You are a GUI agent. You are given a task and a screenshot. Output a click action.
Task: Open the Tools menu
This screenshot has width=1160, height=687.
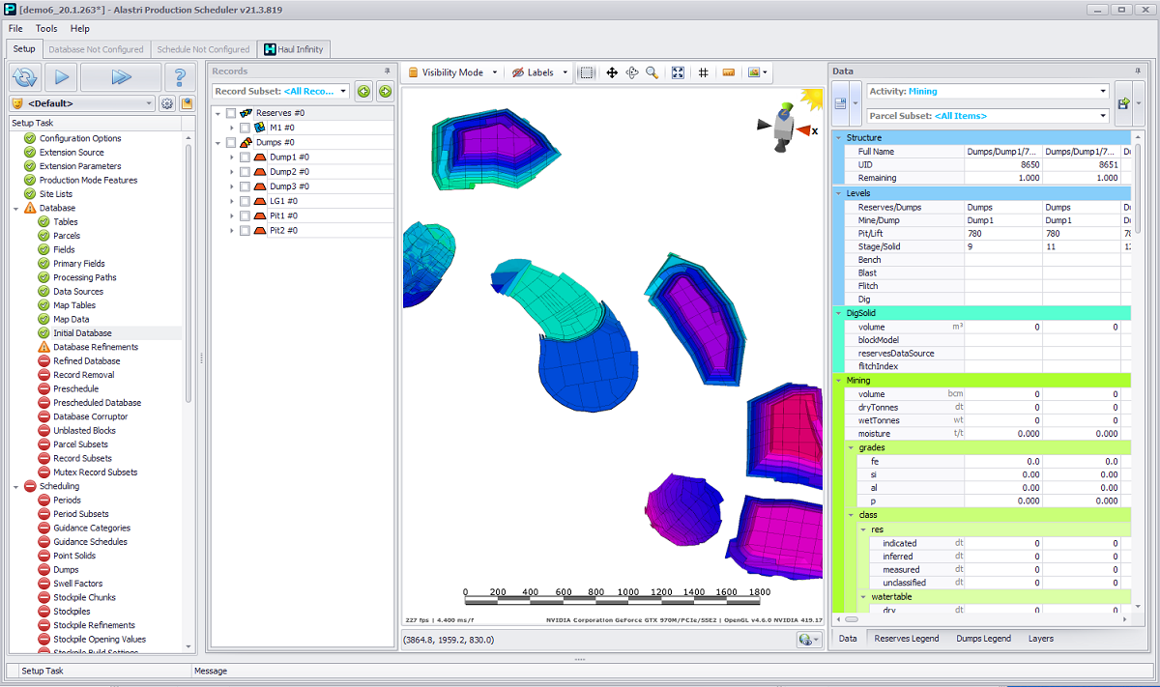pos(46,29)
